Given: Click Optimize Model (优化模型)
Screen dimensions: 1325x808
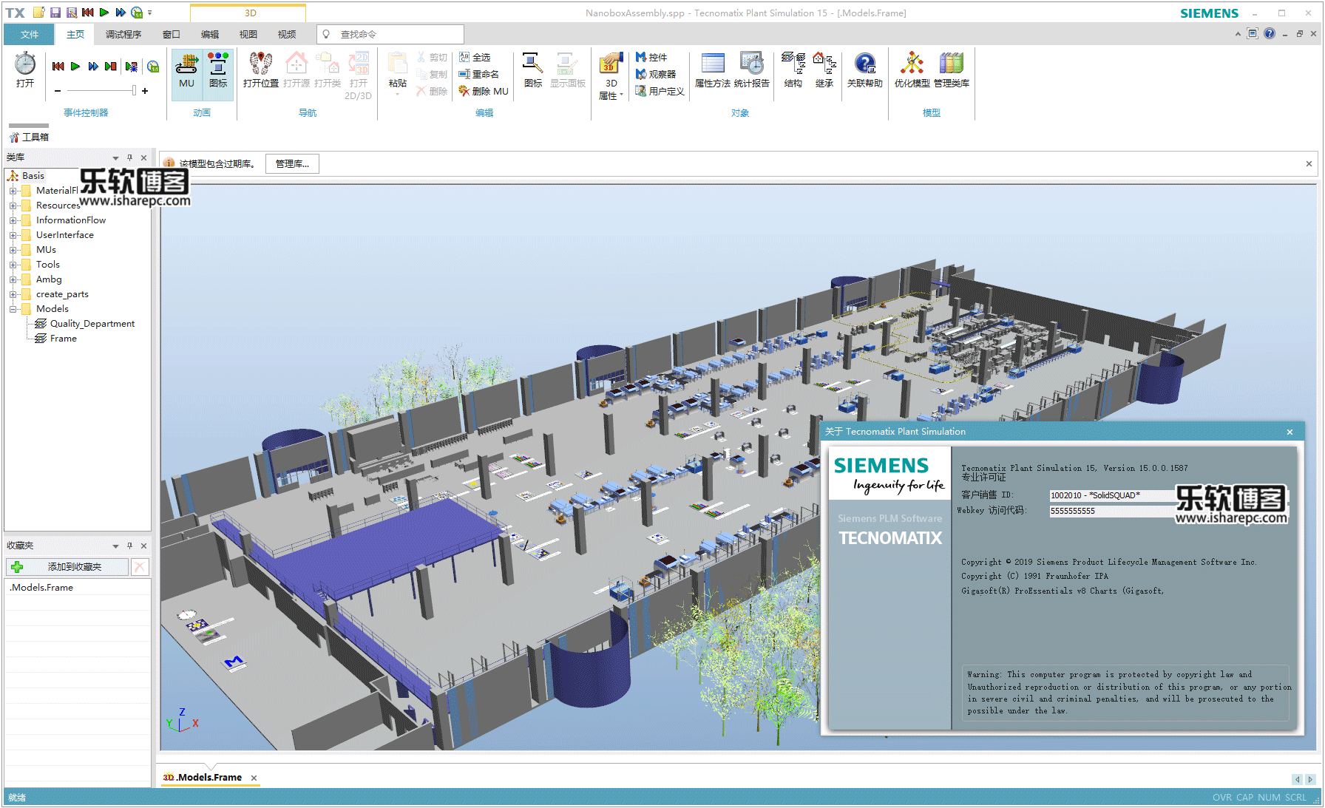Looking at the screenshot, I should tap(912, 71).
